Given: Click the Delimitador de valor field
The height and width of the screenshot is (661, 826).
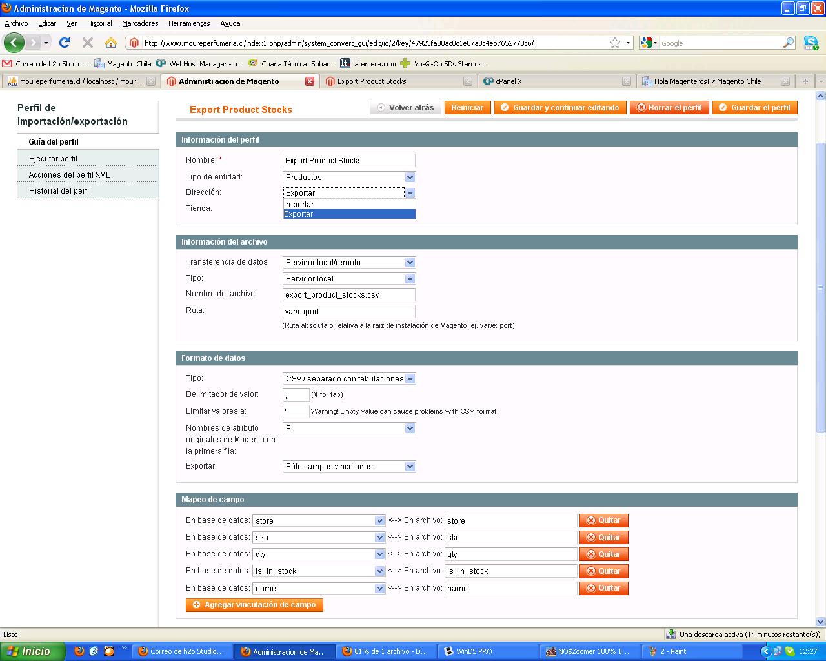Looking at the screenshot, I should 296,394.
